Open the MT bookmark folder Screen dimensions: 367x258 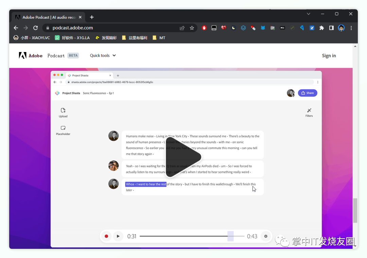[159, 38]
